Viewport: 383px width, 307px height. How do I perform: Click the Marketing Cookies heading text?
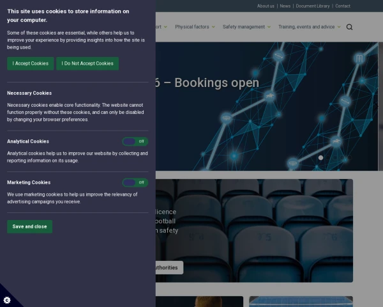[29, 183]
